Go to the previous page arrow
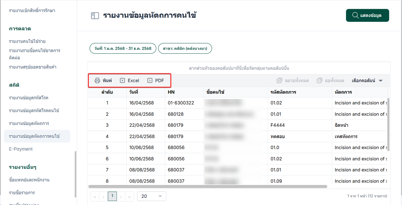The width and height of the screenshot is (402, 205). click(x=103, y=196)
